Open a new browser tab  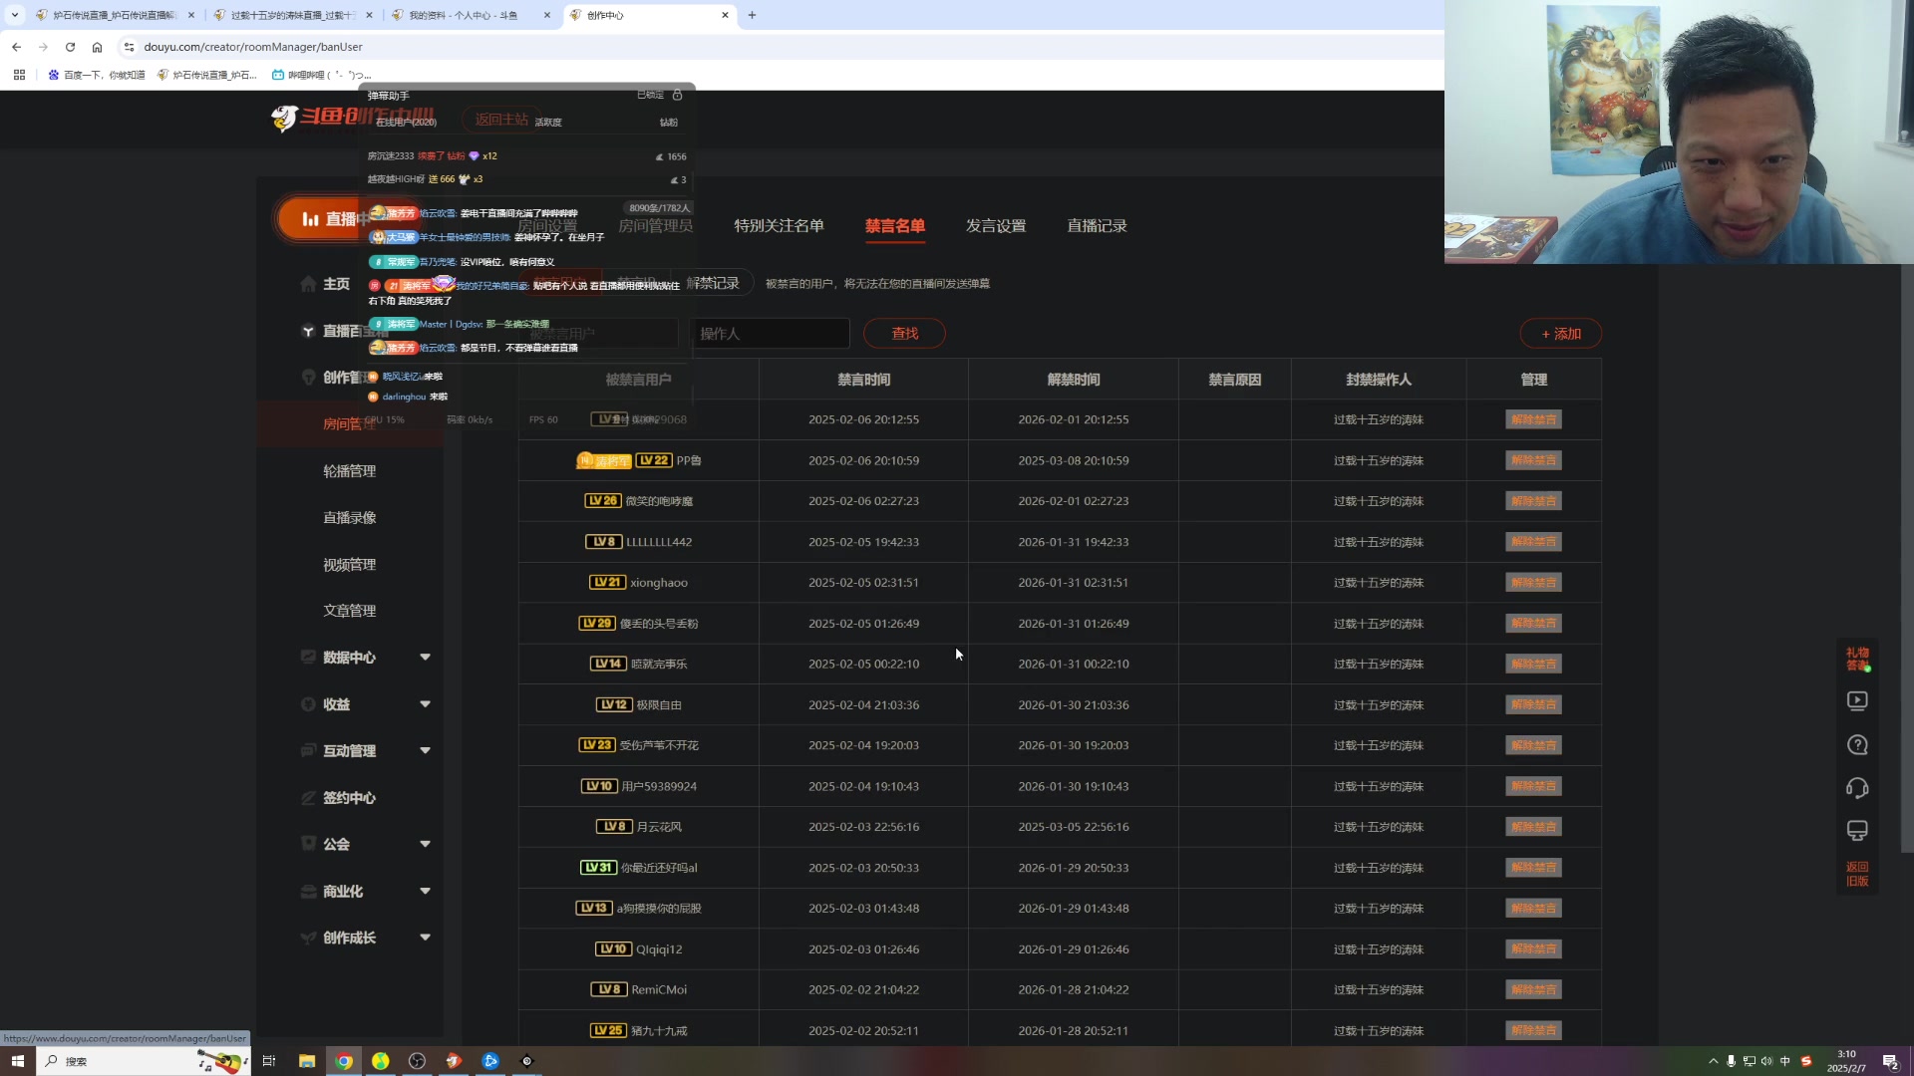pyautogui.click(x=752, y=15)
